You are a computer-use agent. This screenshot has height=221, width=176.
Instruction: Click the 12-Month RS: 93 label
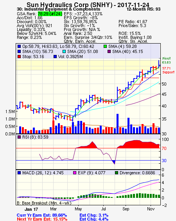tap(144, 9)
